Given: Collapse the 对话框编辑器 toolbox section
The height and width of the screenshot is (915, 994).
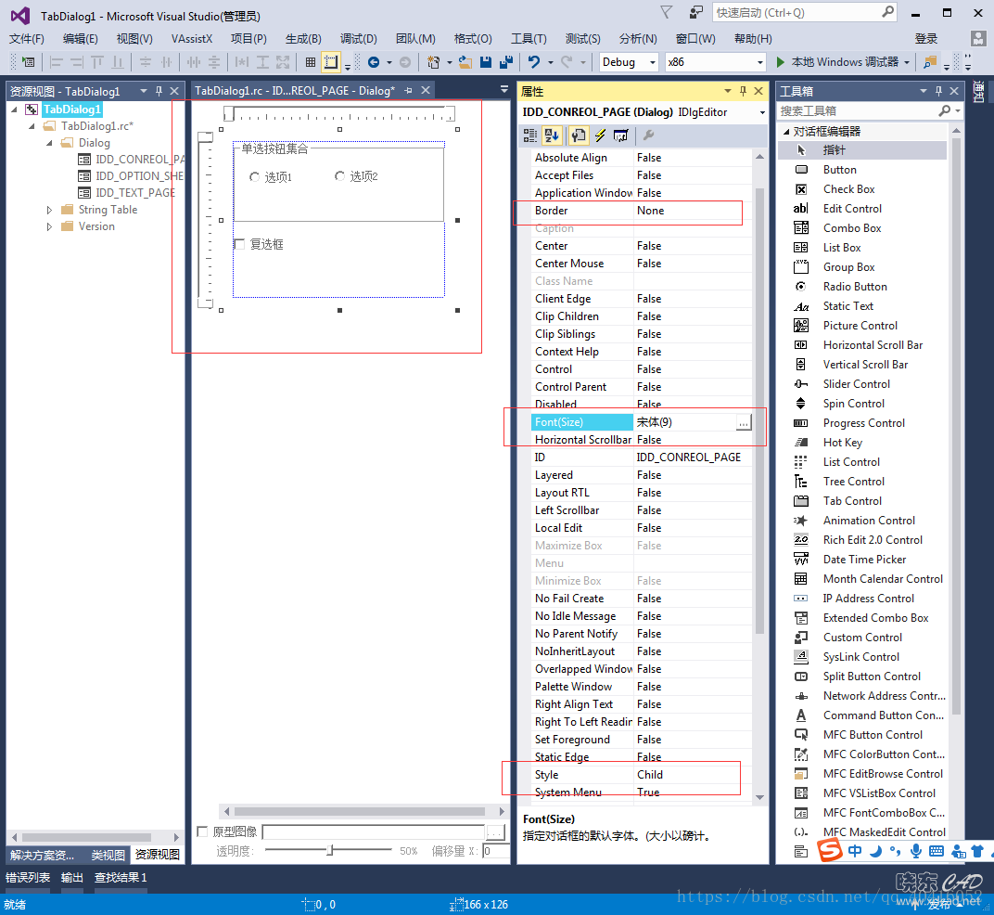Looking at the screenshot, I should (x=786, y=132).
